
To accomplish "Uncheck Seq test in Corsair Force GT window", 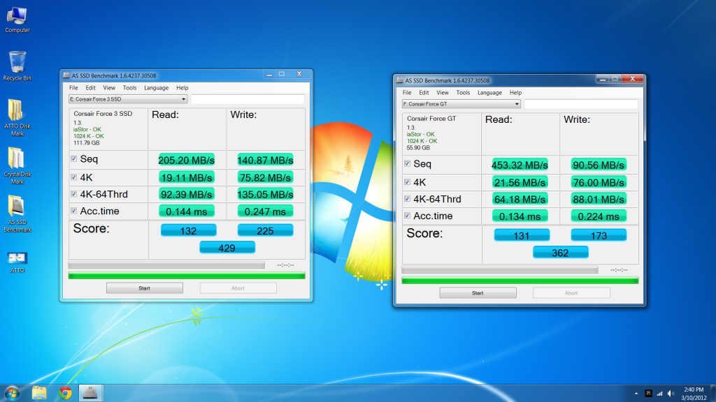I will point(407,163).
